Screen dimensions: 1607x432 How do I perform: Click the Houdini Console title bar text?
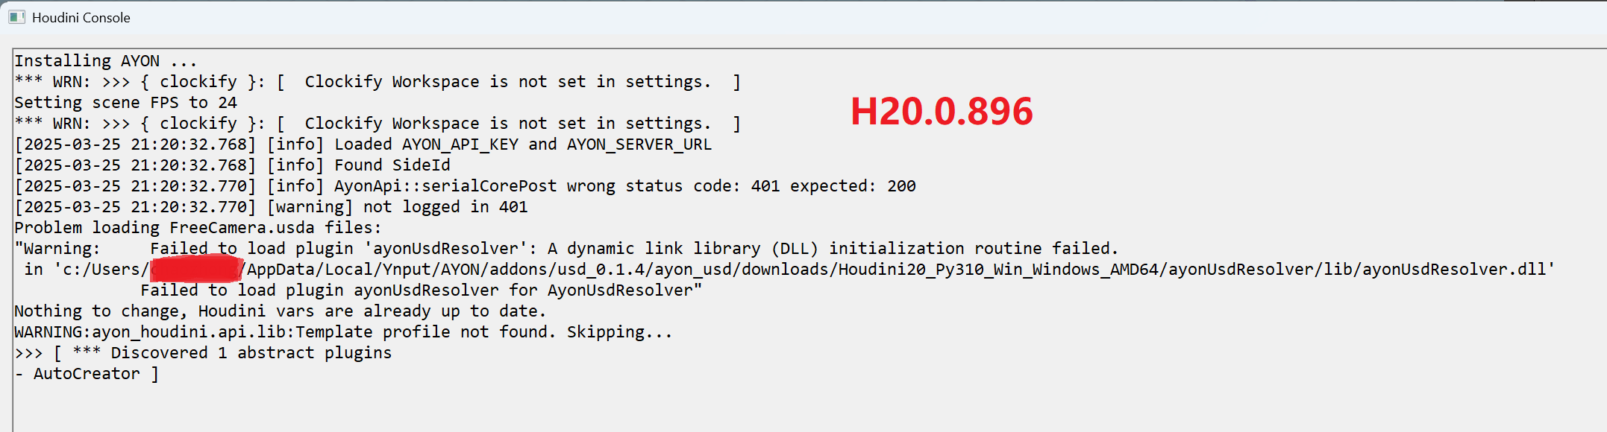81,18
